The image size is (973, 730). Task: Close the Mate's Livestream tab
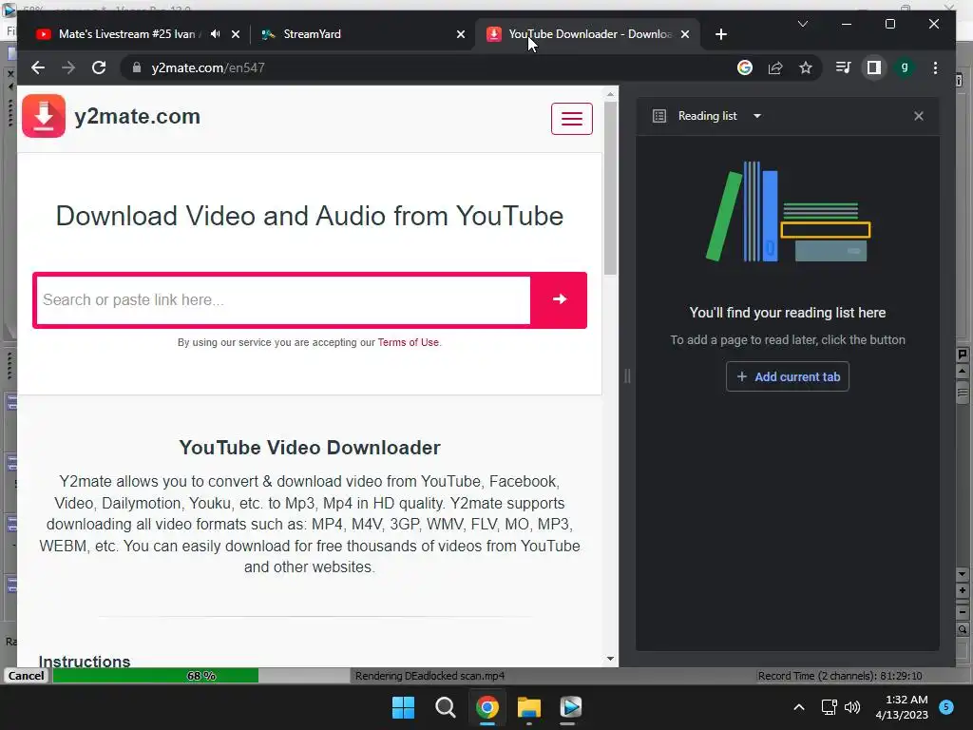(236, 34)
